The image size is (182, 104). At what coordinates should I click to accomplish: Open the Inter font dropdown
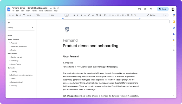click(x=55, y=15)
